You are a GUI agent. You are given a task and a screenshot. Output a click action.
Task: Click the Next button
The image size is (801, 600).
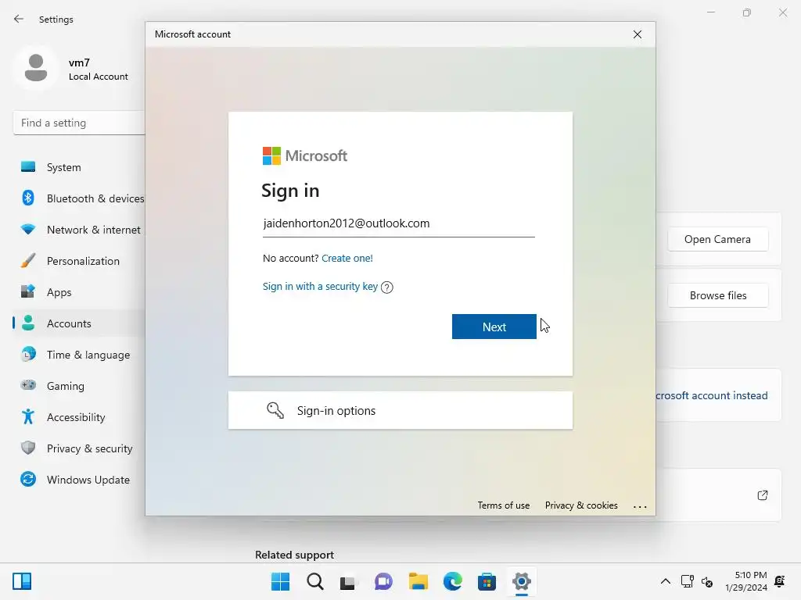click(x=494, y=327)
